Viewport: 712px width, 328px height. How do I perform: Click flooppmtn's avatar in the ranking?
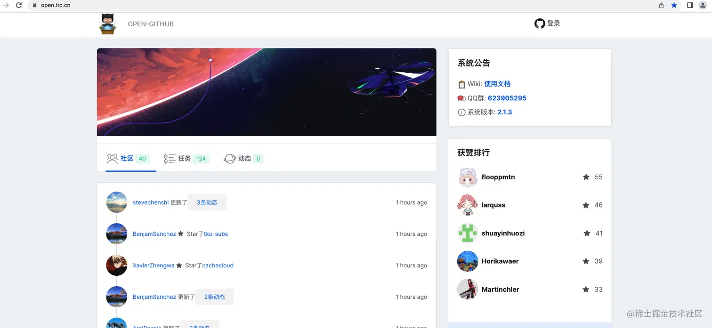point(468,177)
